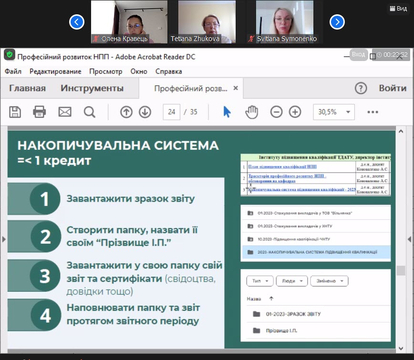The width and height of the screenshot is (414, 360).
Task: Expand the left navigation pane arrow
Action: point(4,239)
